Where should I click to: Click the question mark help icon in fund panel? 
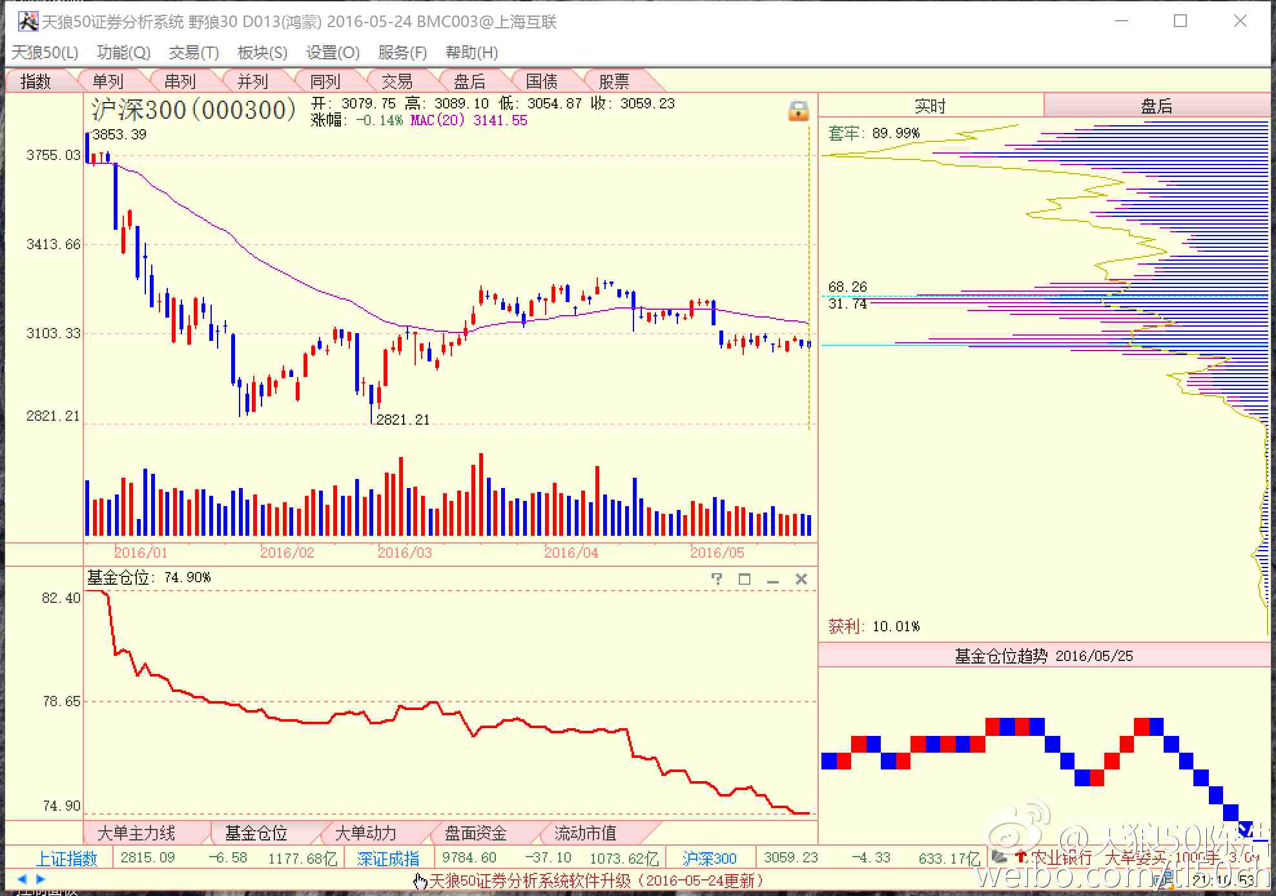click(x=716, y=579)
